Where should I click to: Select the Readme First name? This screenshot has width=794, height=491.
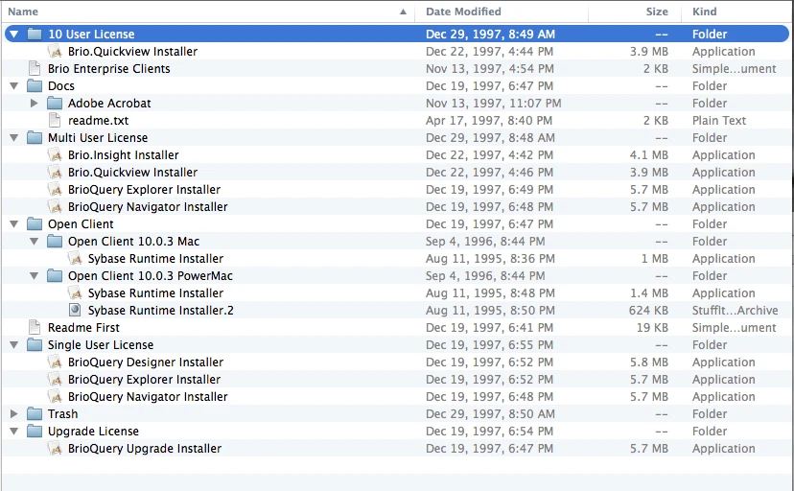pyautogui.click(x=83, y=328)
